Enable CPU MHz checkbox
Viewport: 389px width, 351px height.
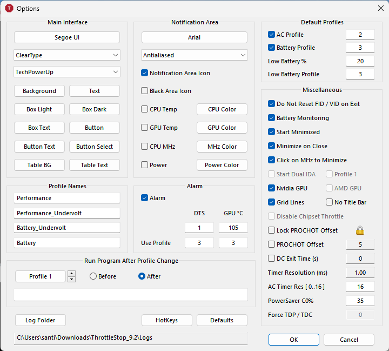point(144,147)
